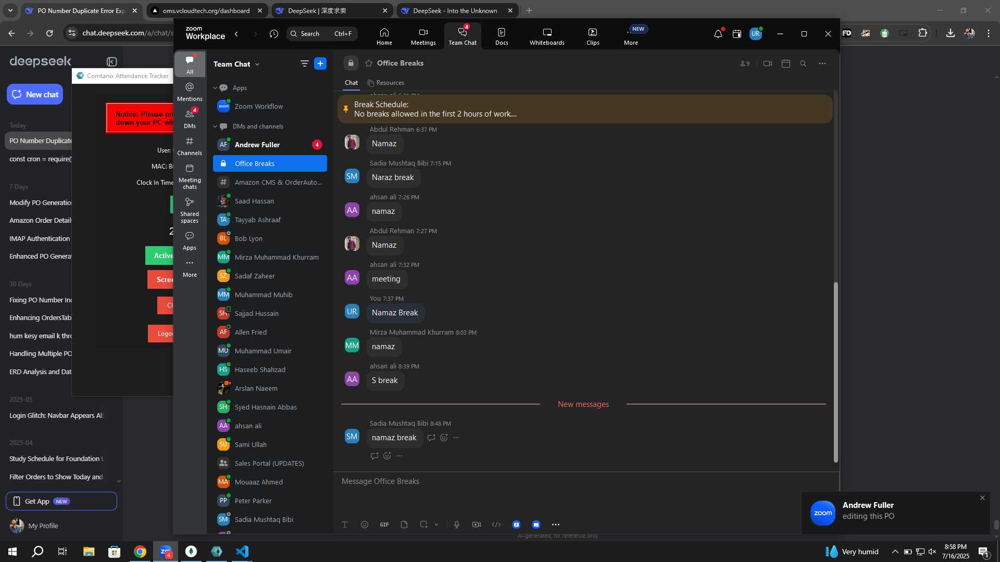Viewport: 1000px width, 562px height.
Task: Open Zoom notifications bell
Action: (x=718, y=34)
